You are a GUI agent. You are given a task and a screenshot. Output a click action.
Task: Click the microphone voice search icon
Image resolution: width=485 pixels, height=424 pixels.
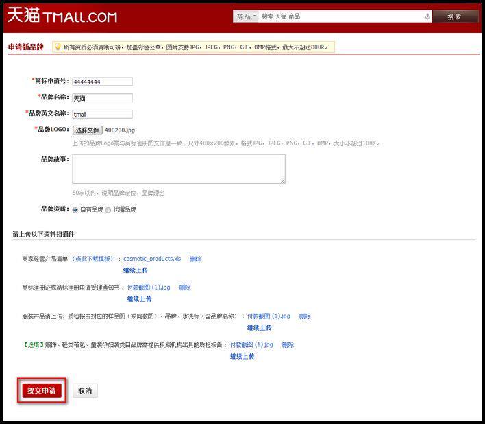pyautogui.click(x=427, y=16)
